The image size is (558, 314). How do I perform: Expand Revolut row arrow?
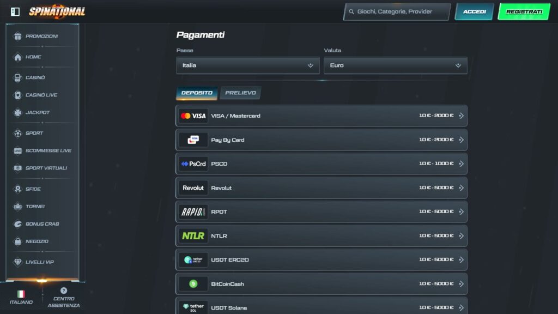(x=461, y=188)
